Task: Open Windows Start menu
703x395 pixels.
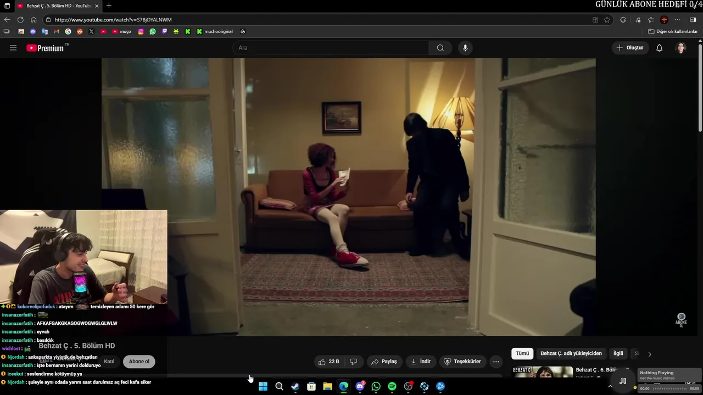Action: (263, 386)
